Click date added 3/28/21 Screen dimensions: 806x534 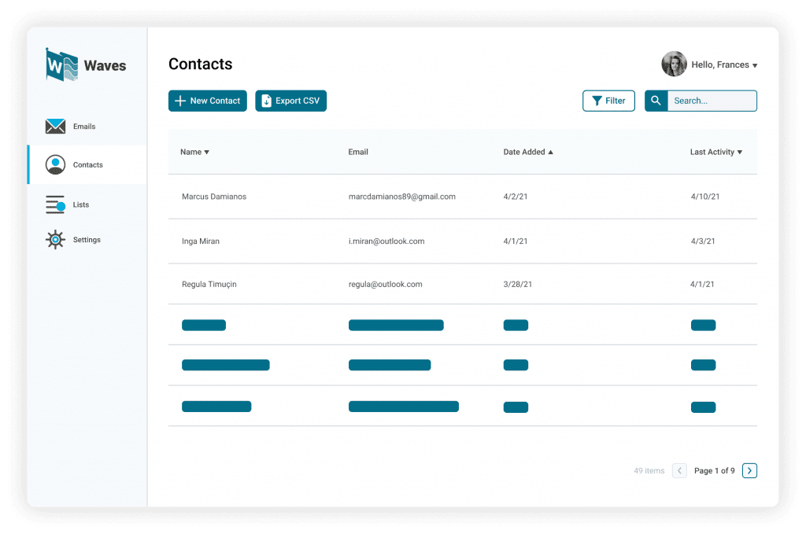pyautogui.click(x=518, y=285)
